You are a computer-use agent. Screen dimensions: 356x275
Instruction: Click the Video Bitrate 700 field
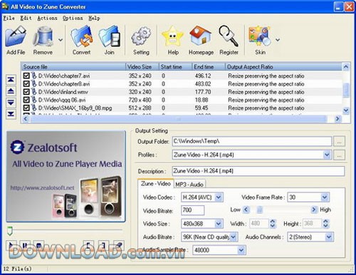point(193,210)
